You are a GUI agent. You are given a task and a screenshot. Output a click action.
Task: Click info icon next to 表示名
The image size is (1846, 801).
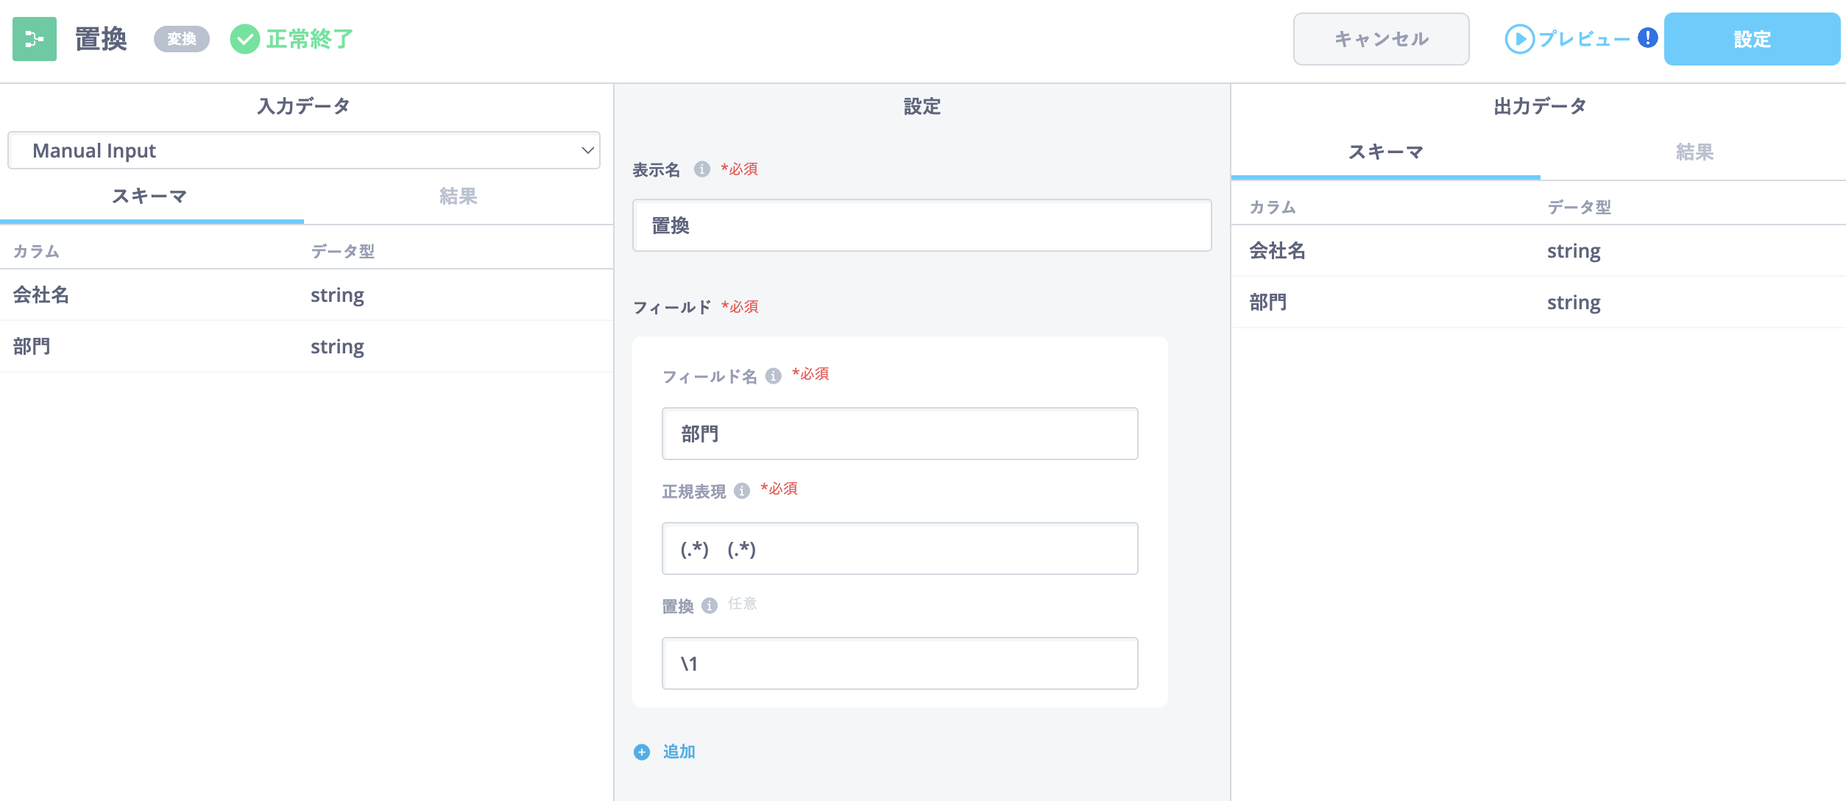coord(702,169)
